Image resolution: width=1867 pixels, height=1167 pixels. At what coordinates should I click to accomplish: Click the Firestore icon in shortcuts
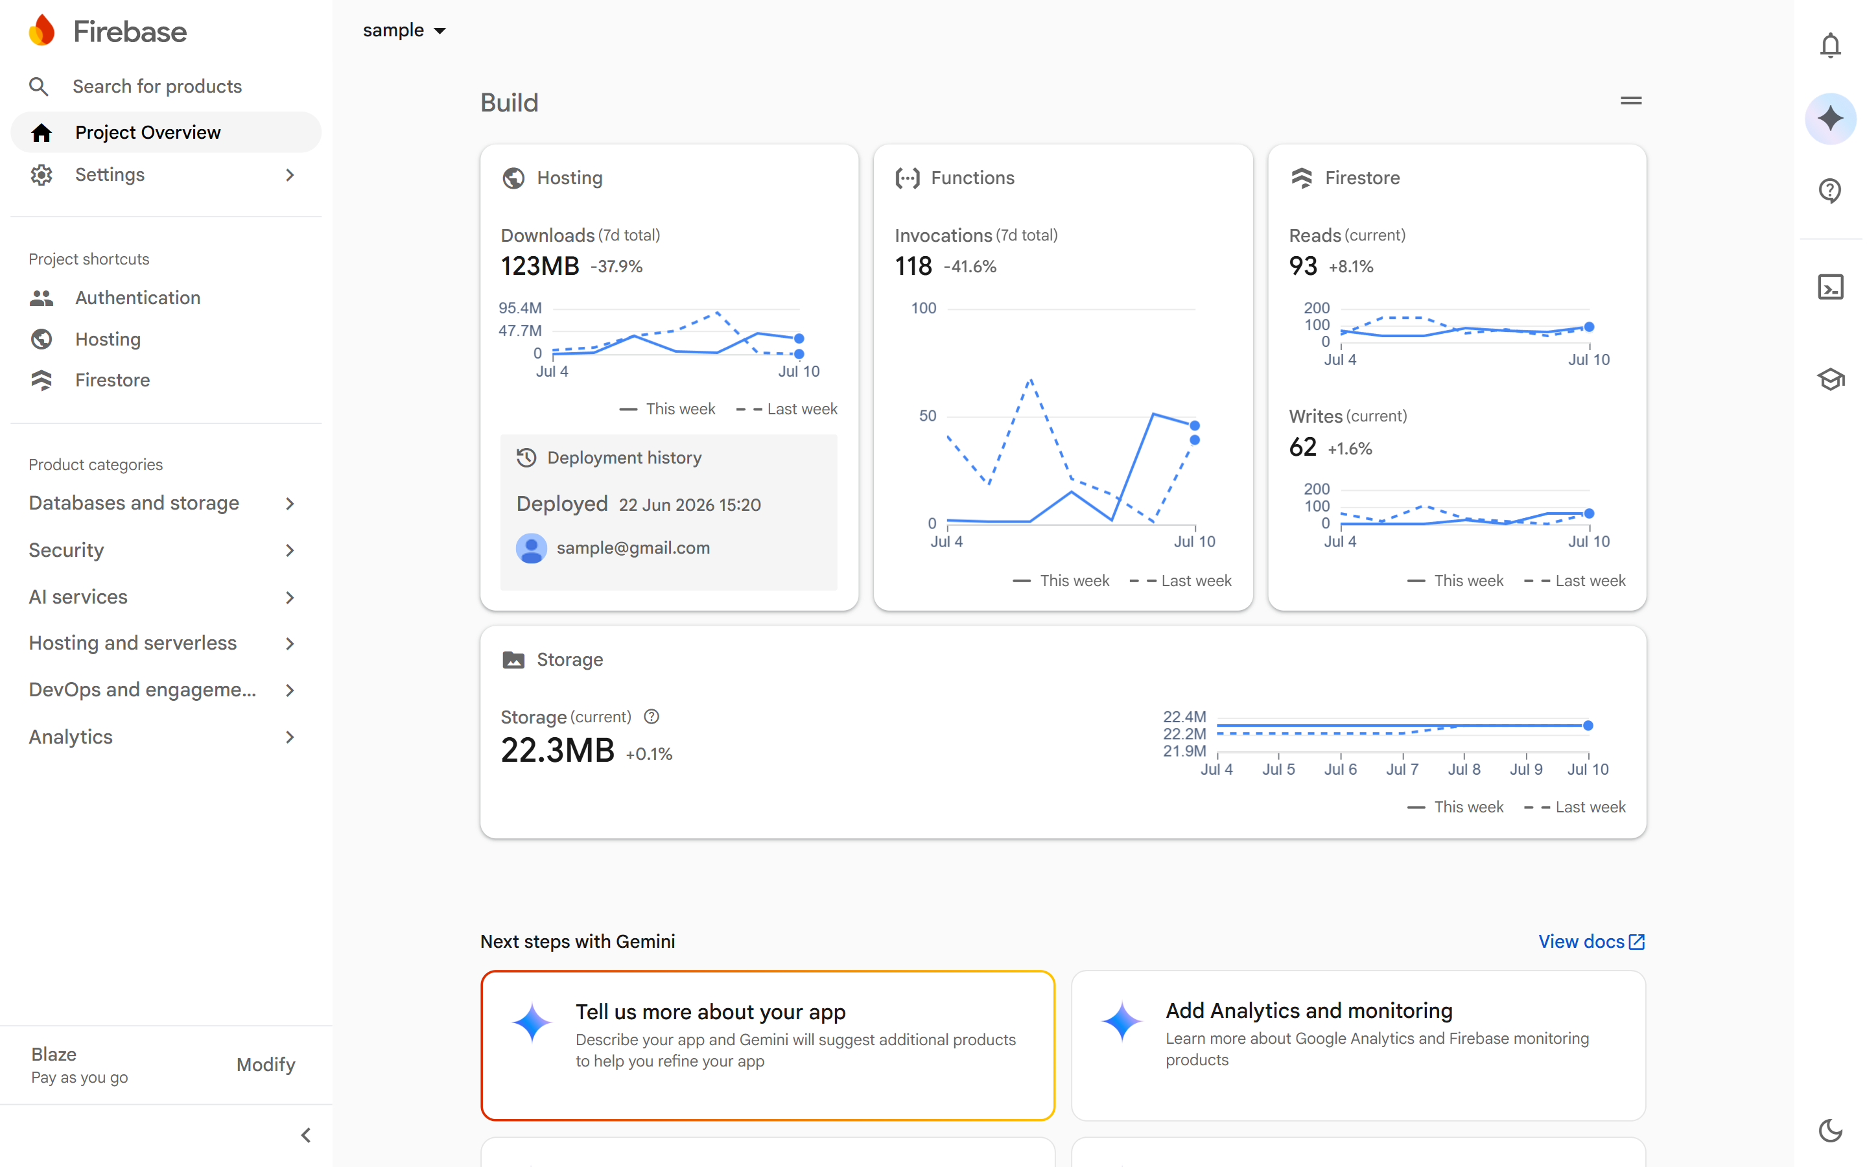(x=41, y=380)
